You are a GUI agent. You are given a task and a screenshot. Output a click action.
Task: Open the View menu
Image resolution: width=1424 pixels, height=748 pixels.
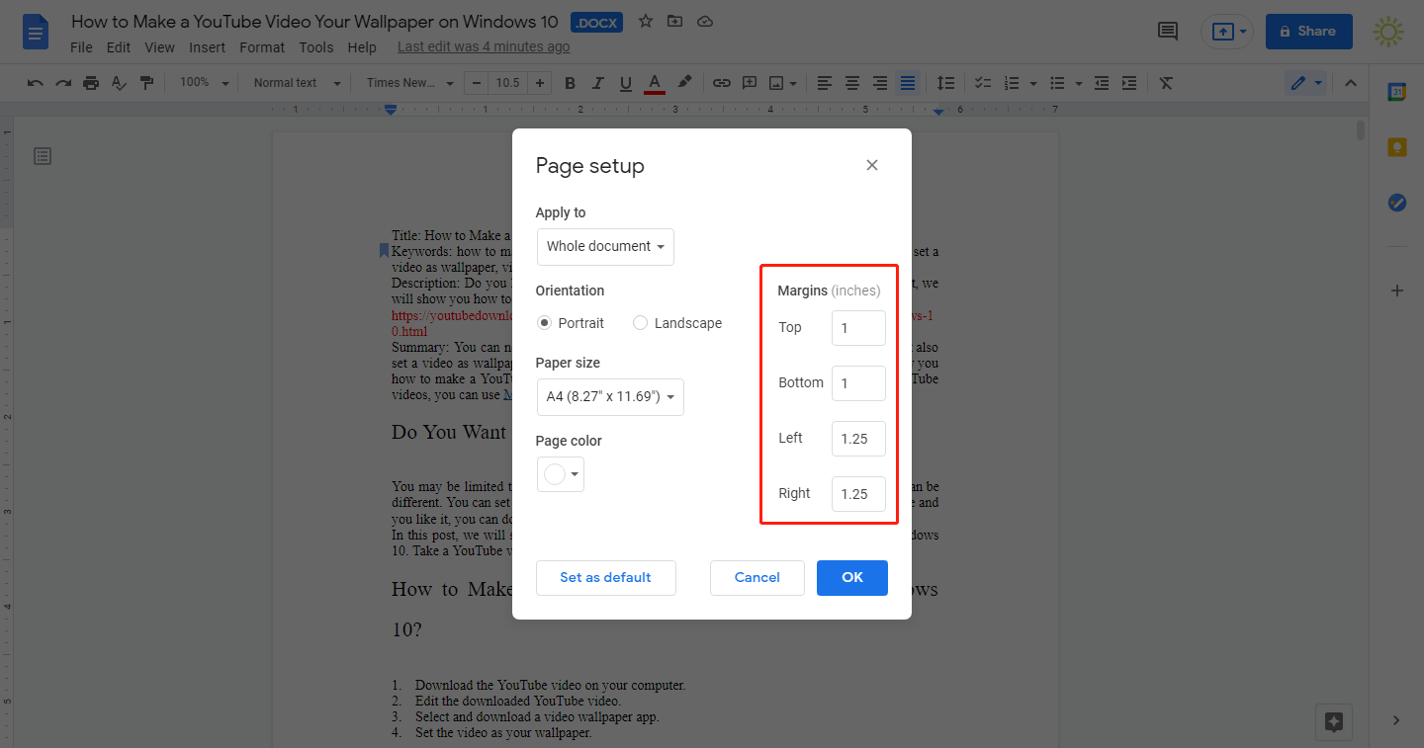pyautogui.click(x=159, y=47)
